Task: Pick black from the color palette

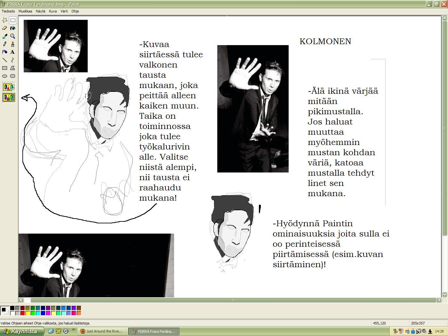Action: [x=12, y=308]
